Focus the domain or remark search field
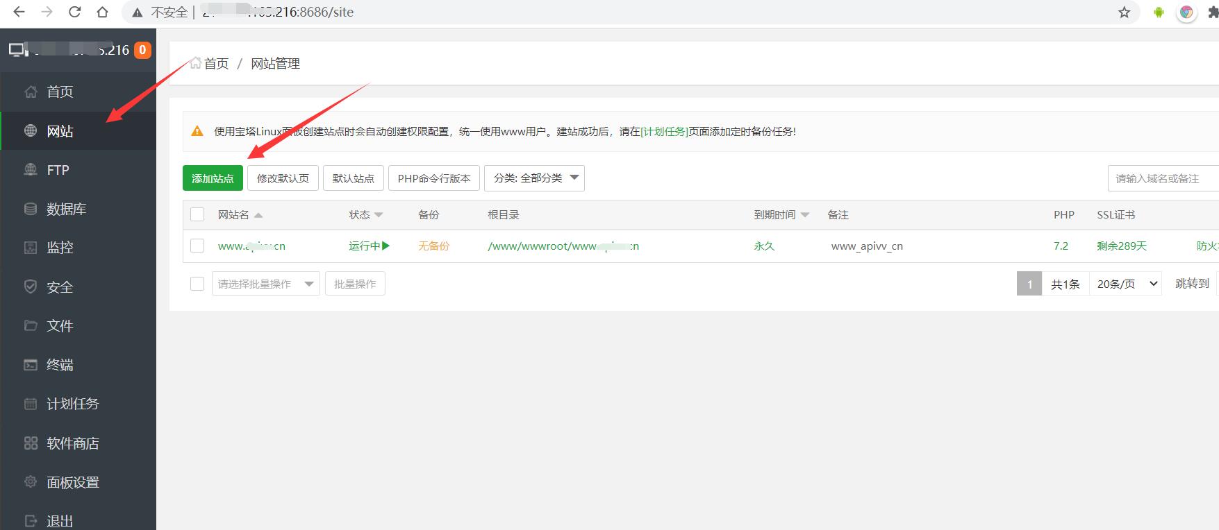 tap(1163, 178)
